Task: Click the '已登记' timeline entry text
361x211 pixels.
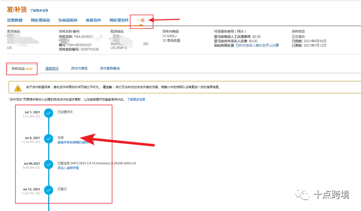Action: coord(62,189)
